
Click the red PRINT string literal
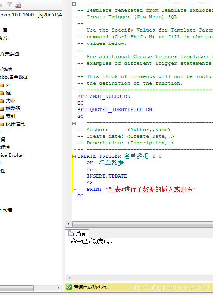[x=151, y=189]
